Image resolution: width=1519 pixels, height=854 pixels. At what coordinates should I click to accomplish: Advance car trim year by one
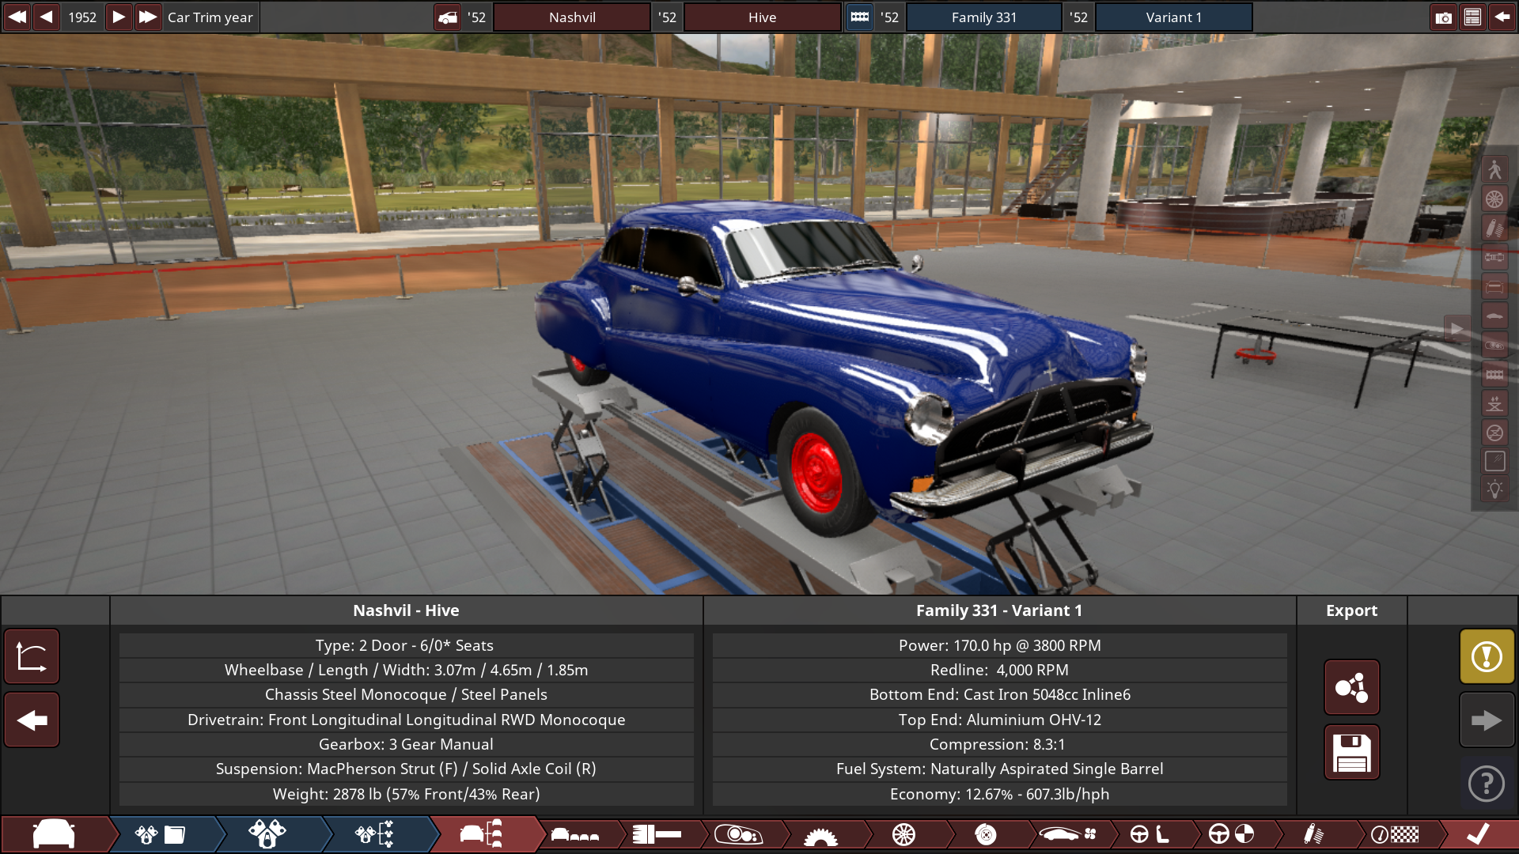pos(118,17)
